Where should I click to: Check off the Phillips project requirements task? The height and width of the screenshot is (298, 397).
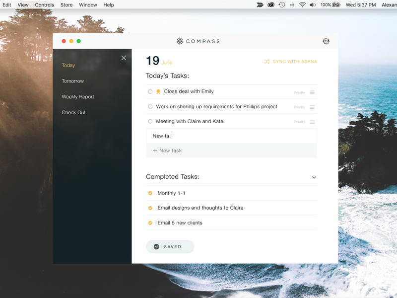(150, 107)
